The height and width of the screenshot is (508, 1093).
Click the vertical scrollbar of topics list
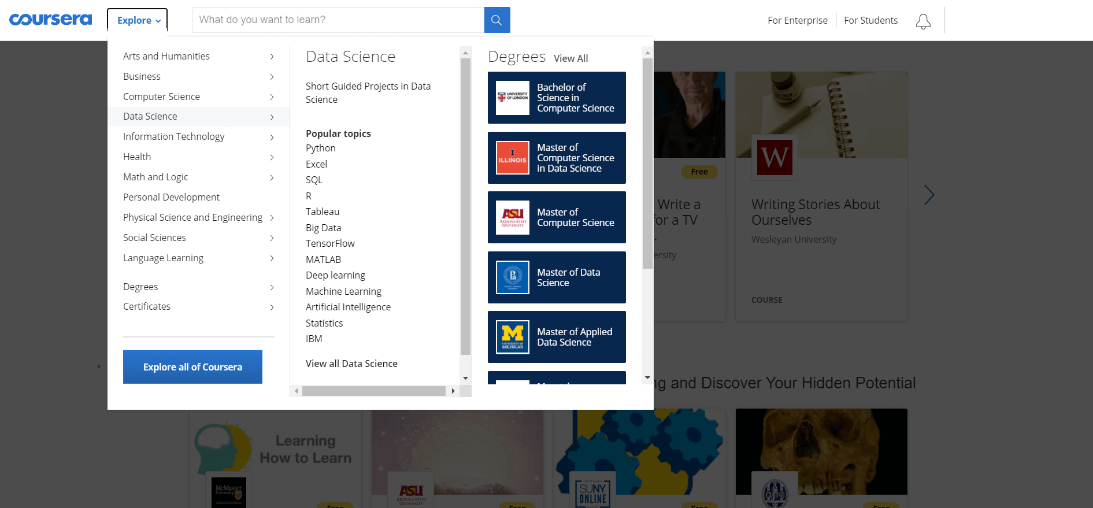(466, 206)
